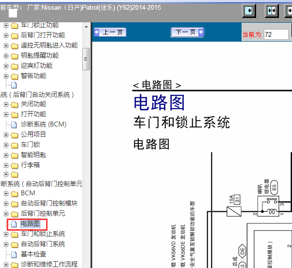
Task: Open the 迎宾灯功能 folder icon
Action: (x=15, y=66)
